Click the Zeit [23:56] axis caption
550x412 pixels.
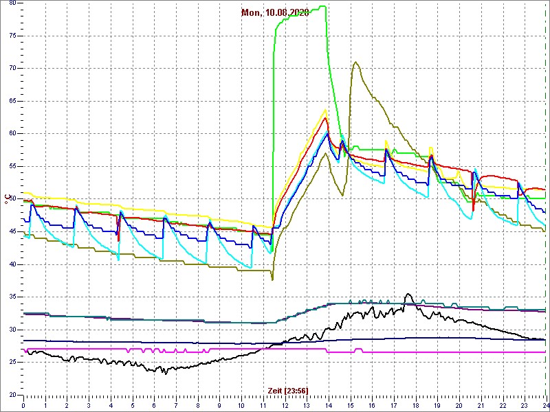coord(288,391)
